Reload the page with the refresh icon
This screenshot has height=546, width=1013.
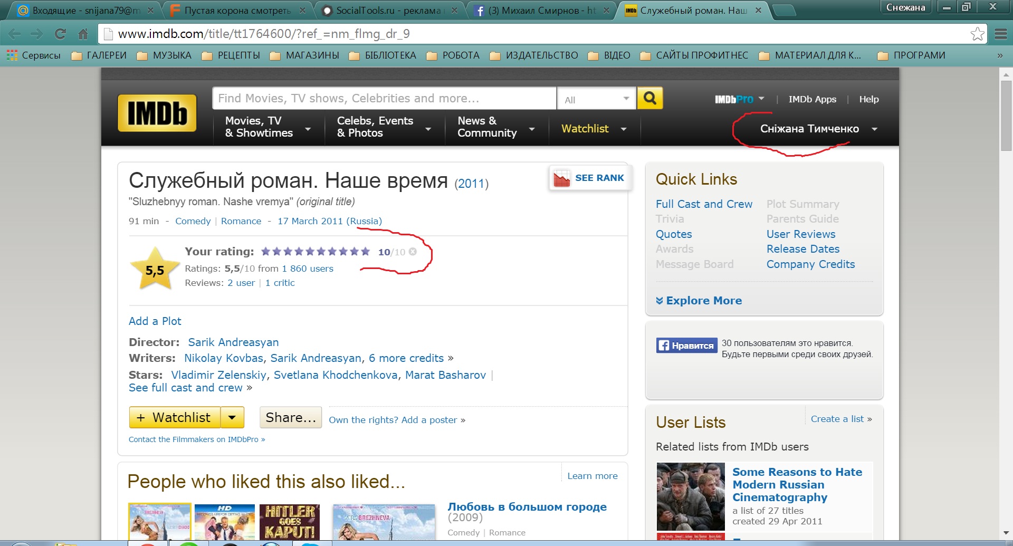tap(60, 34)
